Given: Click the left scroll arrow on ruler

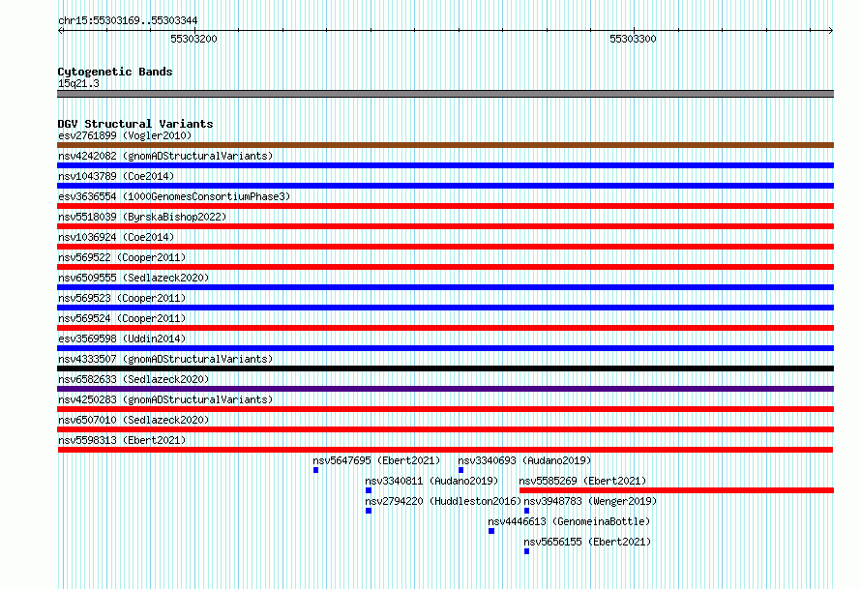Looking at the screenshot, I should point(60,31).
